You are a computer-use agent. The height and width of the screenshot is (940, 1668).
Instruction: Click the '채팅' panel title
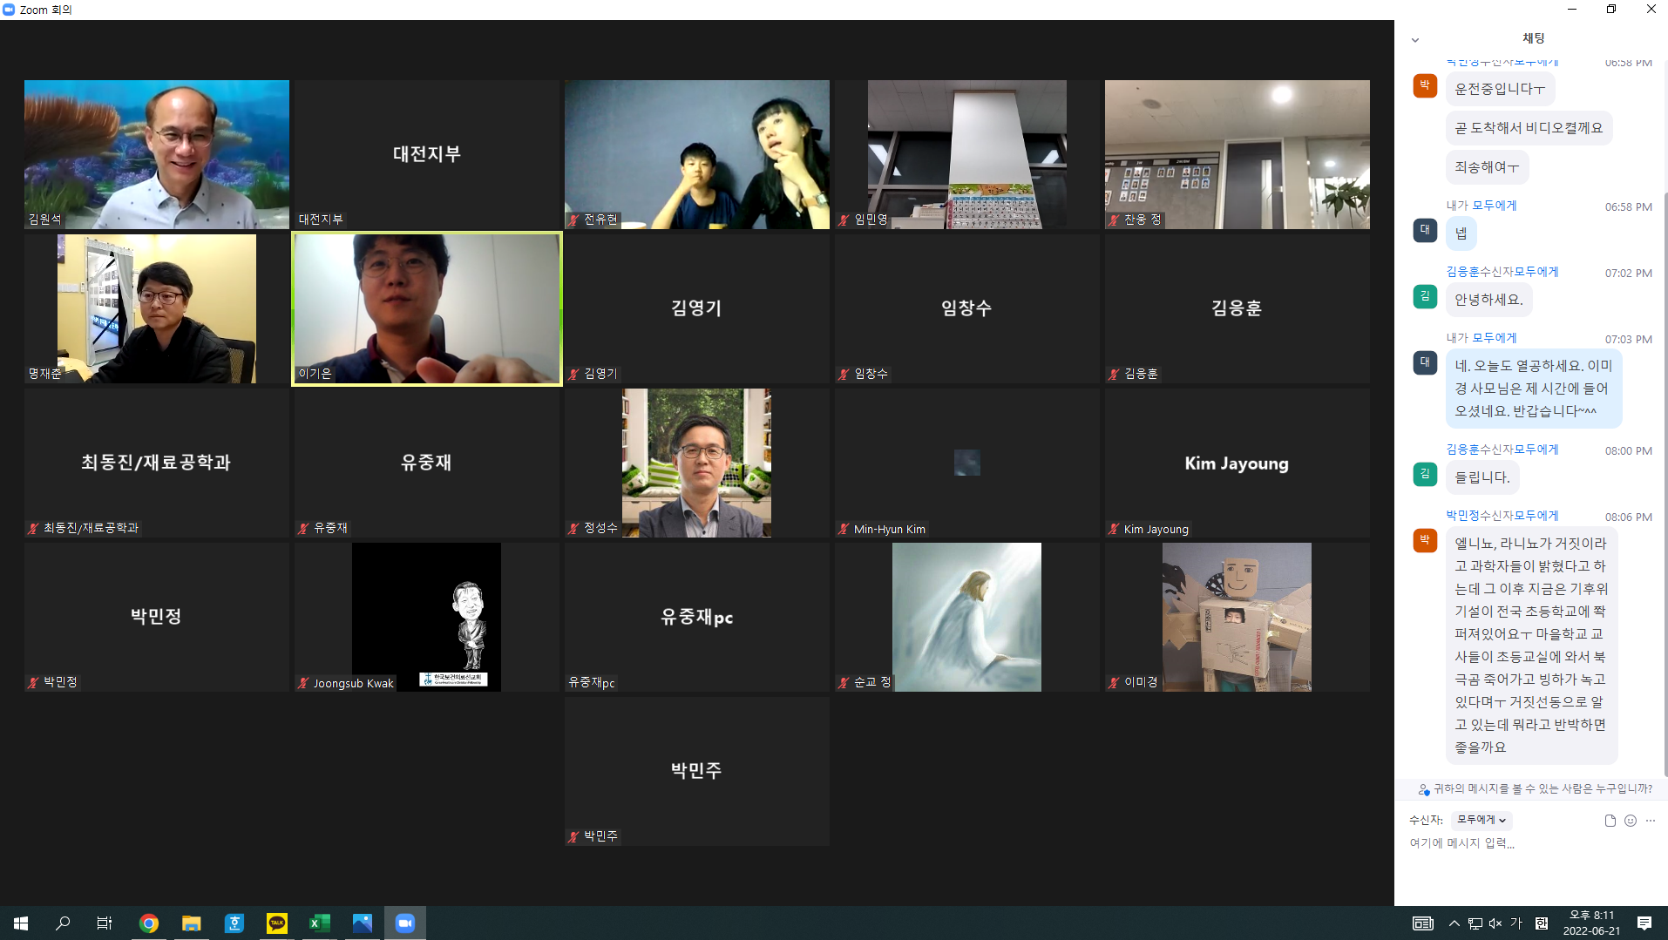(1533, 38)
